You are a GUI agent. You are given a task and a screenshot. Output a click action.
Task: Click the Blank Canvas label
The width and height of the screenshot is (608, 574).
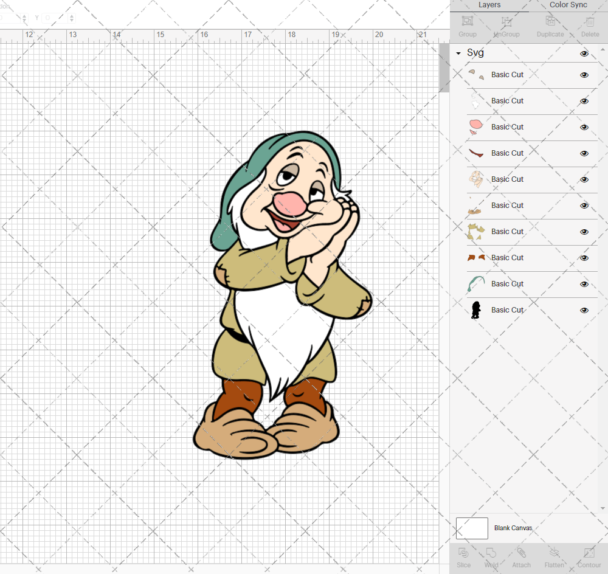click(x=513, y=528)
